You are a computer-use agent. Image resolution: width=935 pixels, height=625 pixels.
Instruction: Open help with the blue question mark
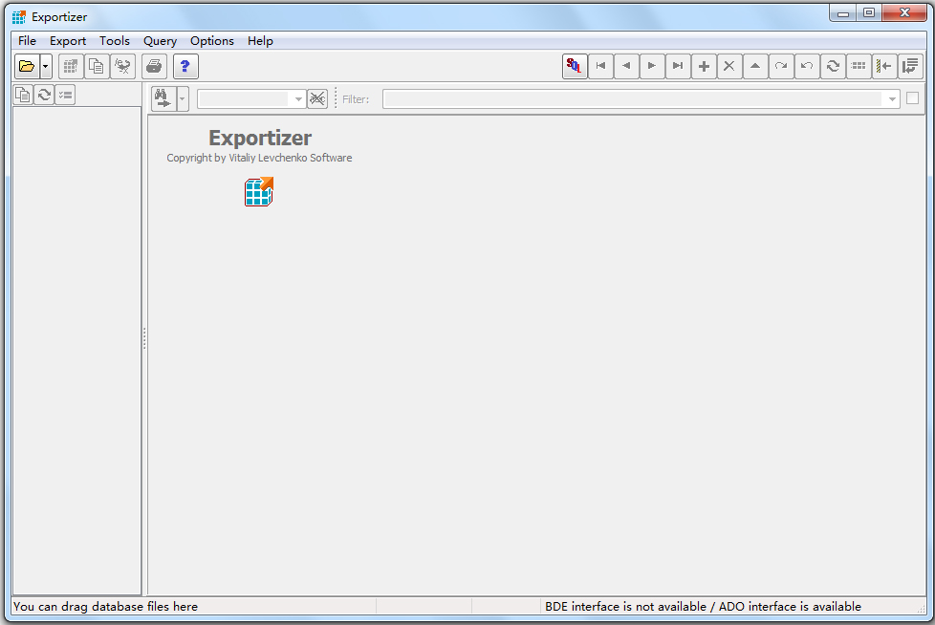coord(185,66)
